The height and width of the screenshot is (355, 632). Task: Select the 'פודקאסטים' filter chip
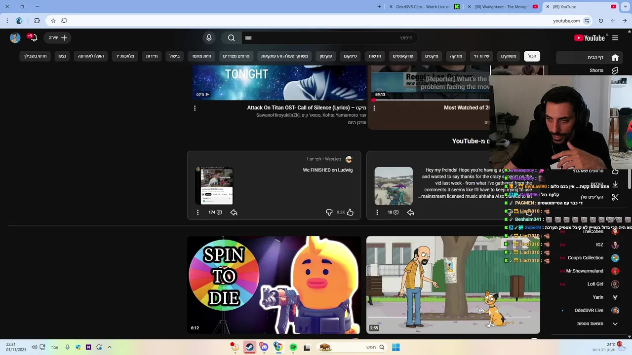coord(403,56)
